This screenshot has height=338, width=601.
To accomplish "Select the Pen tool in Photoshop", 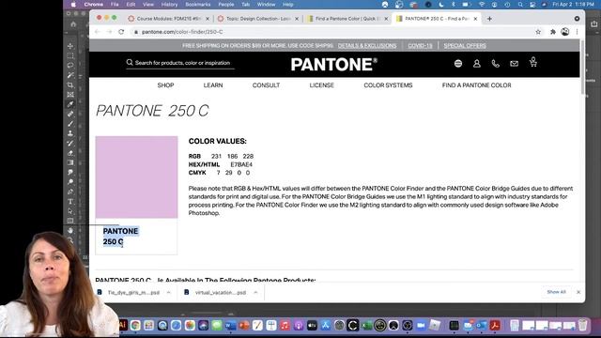I will point(70,192).
